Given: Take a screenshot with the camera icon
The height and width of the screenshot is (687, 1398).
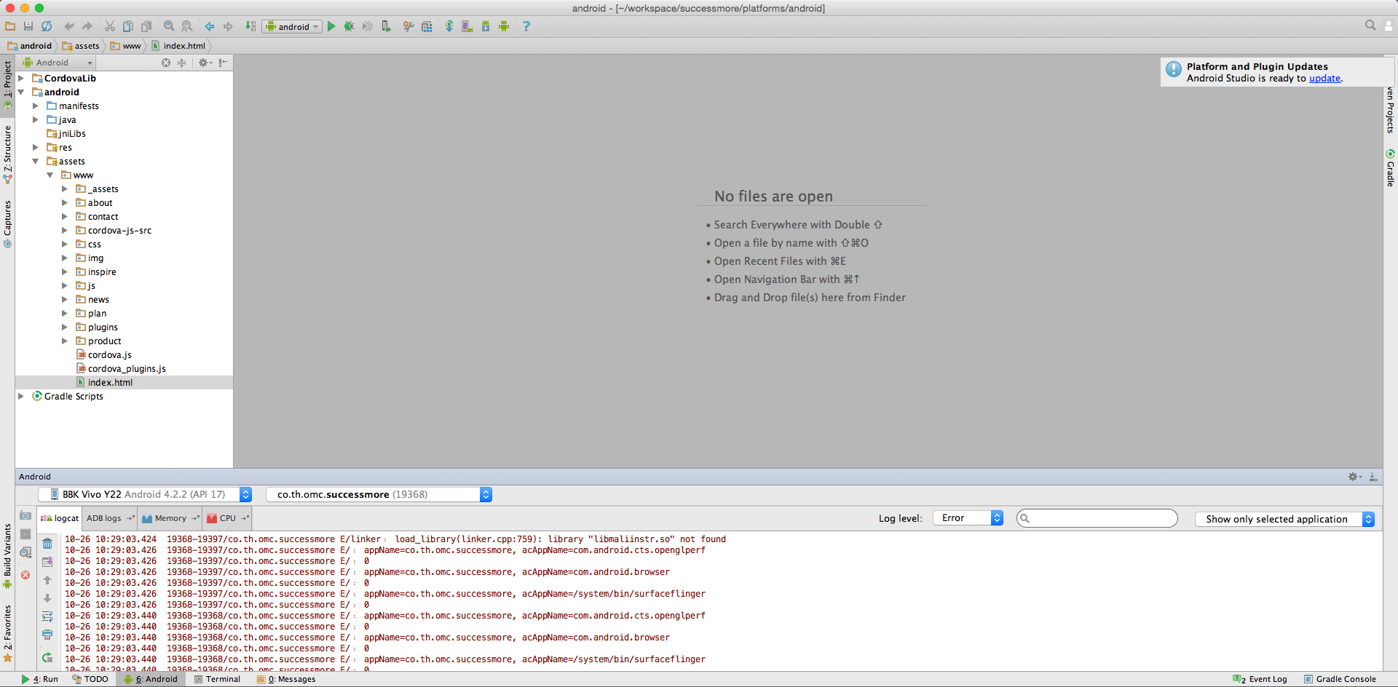Looking at the screenshot, I should coord(25,516).
